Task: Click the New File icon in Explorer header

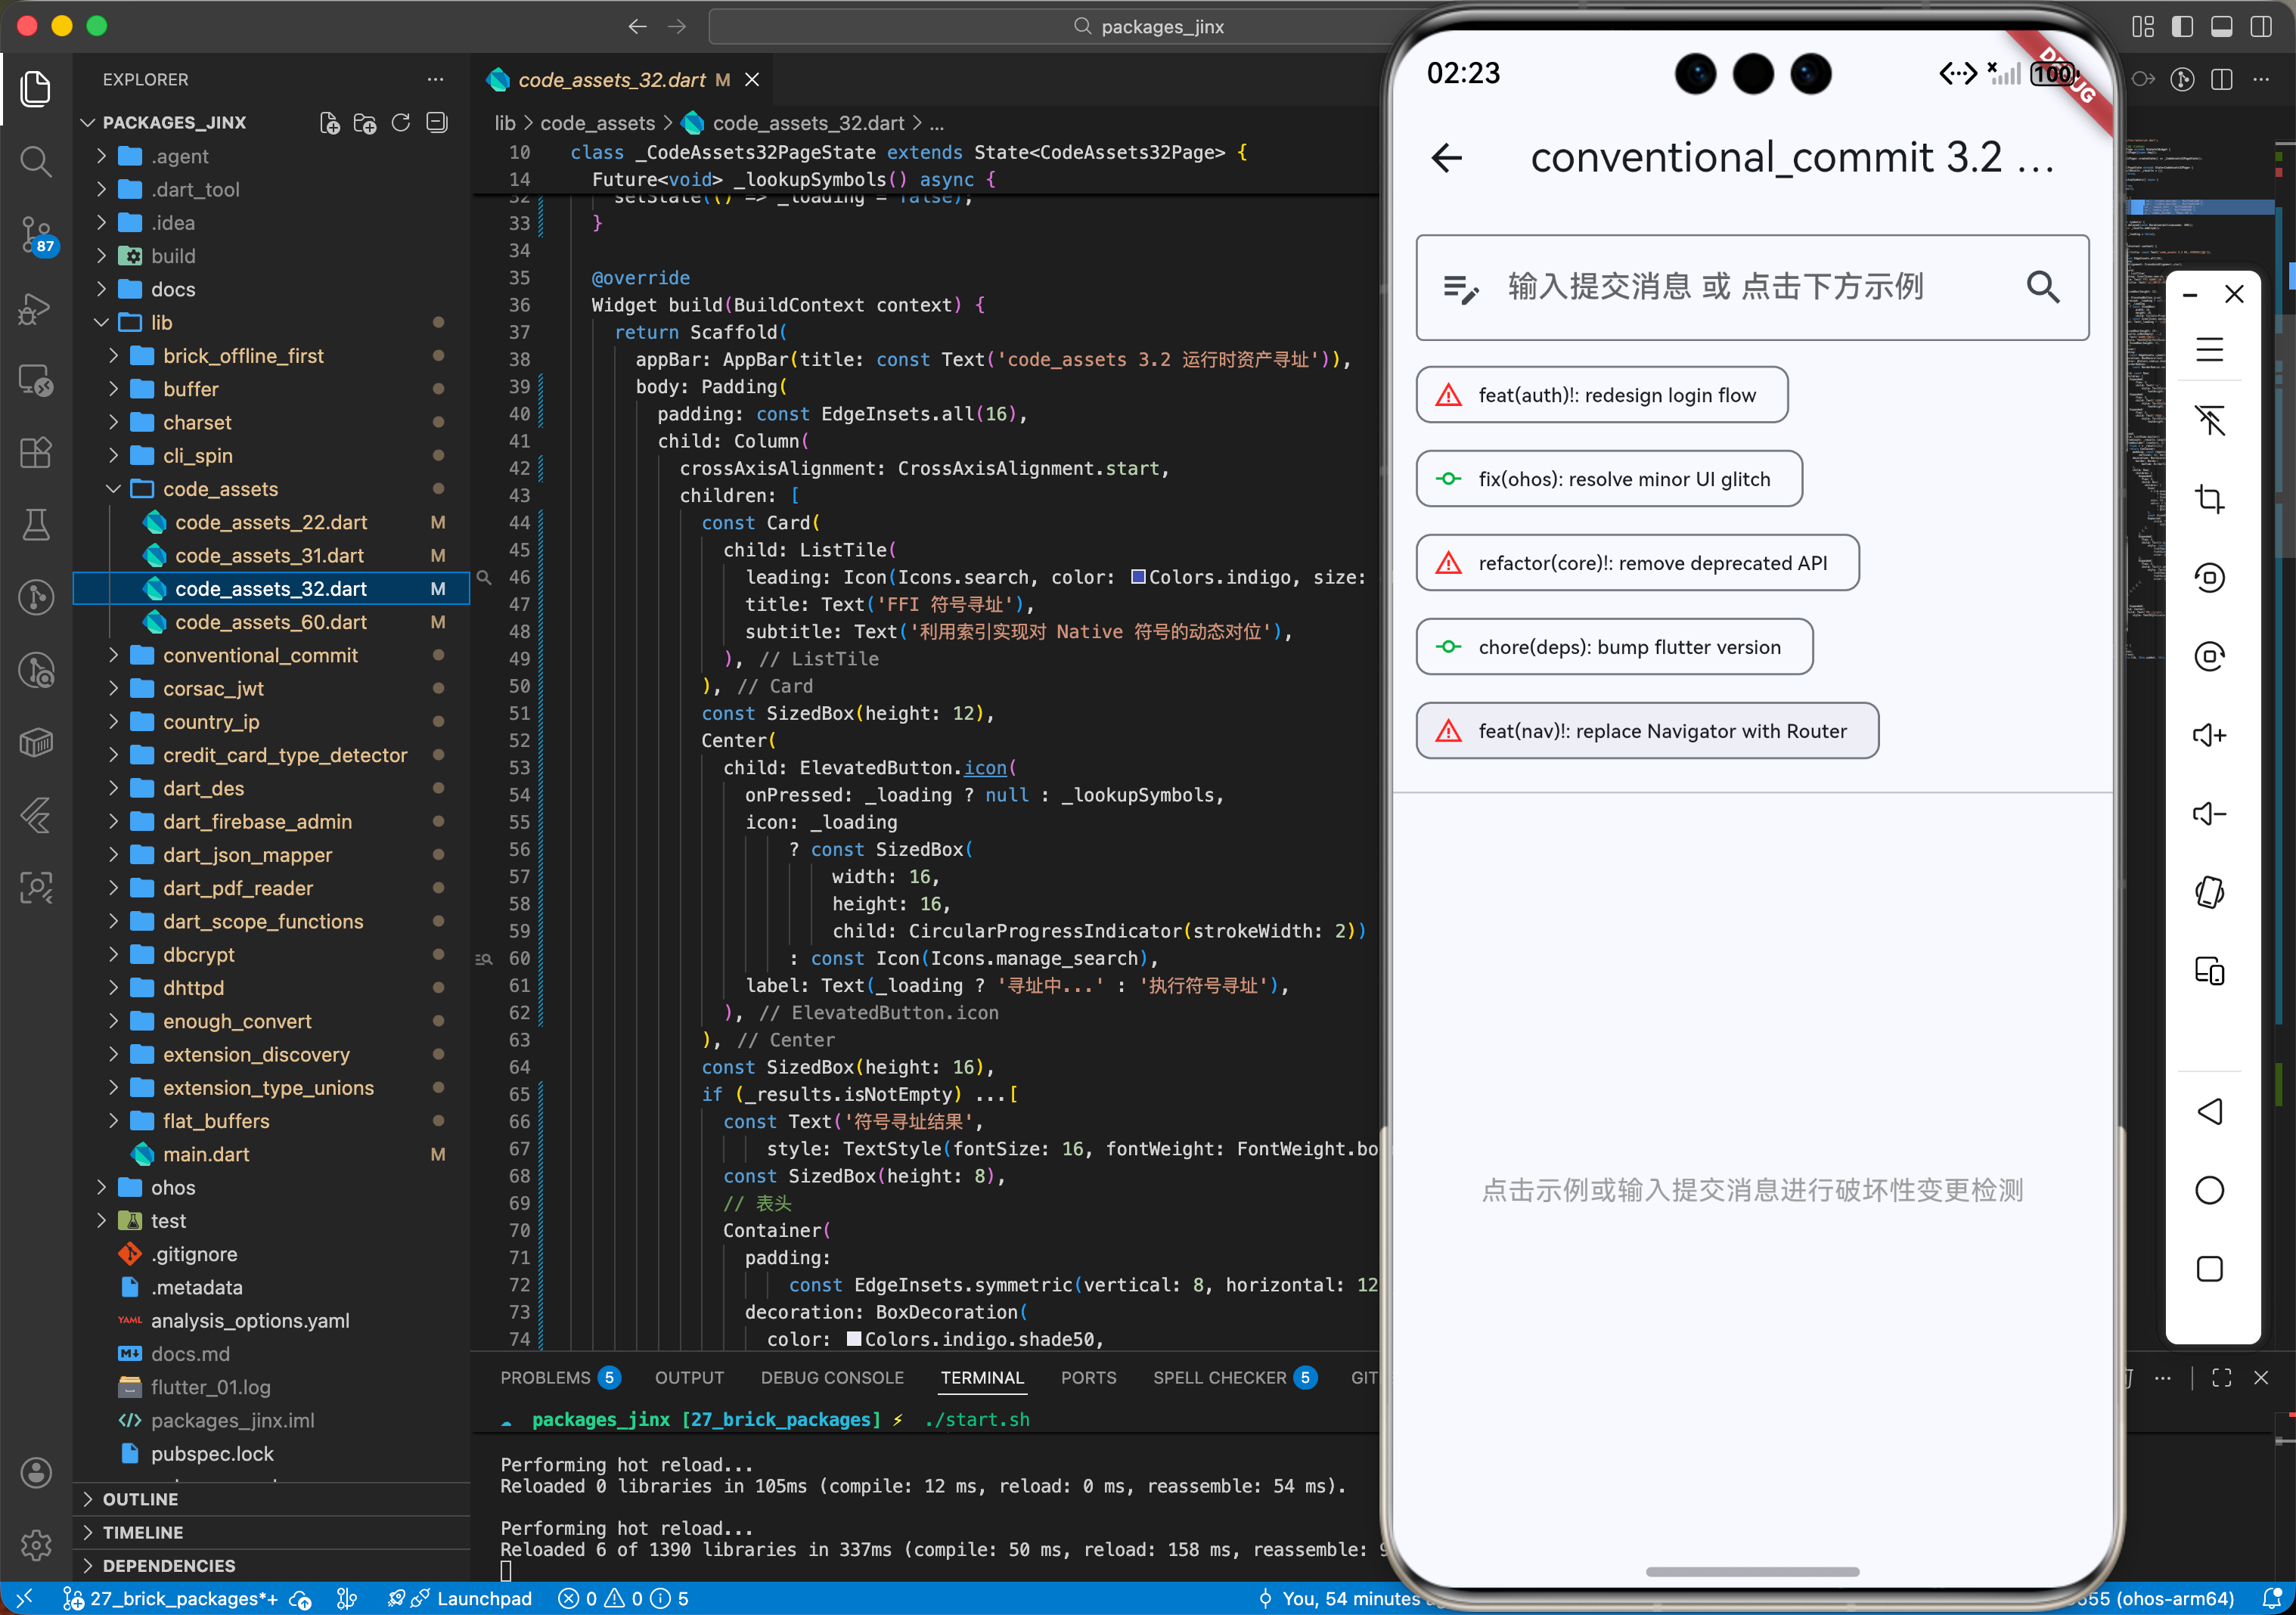Action: [x=329, y=123]
